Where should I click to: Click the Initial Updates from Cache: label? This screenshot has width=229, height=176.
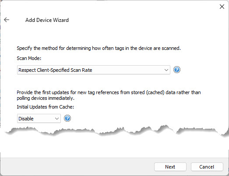point(46,107)
